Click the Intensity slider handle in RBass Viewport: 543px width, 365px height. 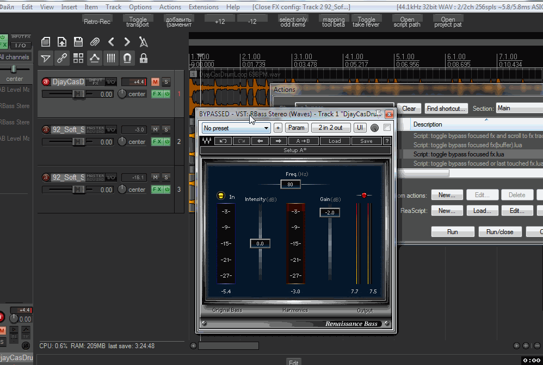coord(260,244)
